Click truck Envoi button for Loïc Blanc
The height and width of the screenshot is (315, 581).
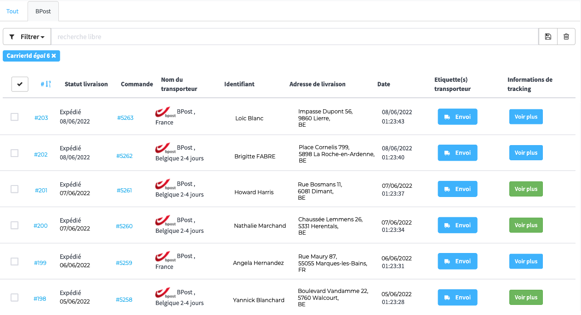(x=457, y=117)
